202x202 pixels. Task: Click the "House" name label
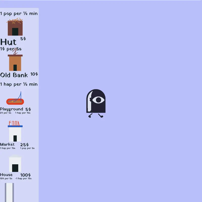[x=6, y=175]
